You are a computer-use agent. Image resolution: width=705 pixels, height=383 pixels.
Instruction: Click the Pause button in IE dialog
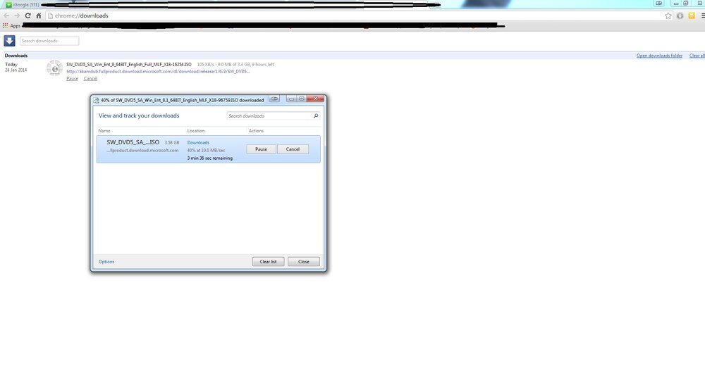click(x=262, y=149)
